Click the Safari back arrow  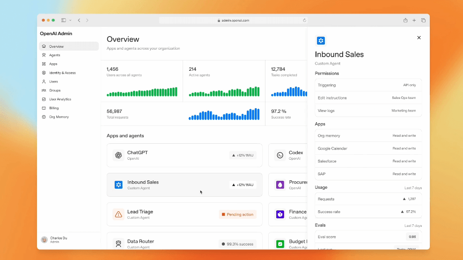click(79, 20)
